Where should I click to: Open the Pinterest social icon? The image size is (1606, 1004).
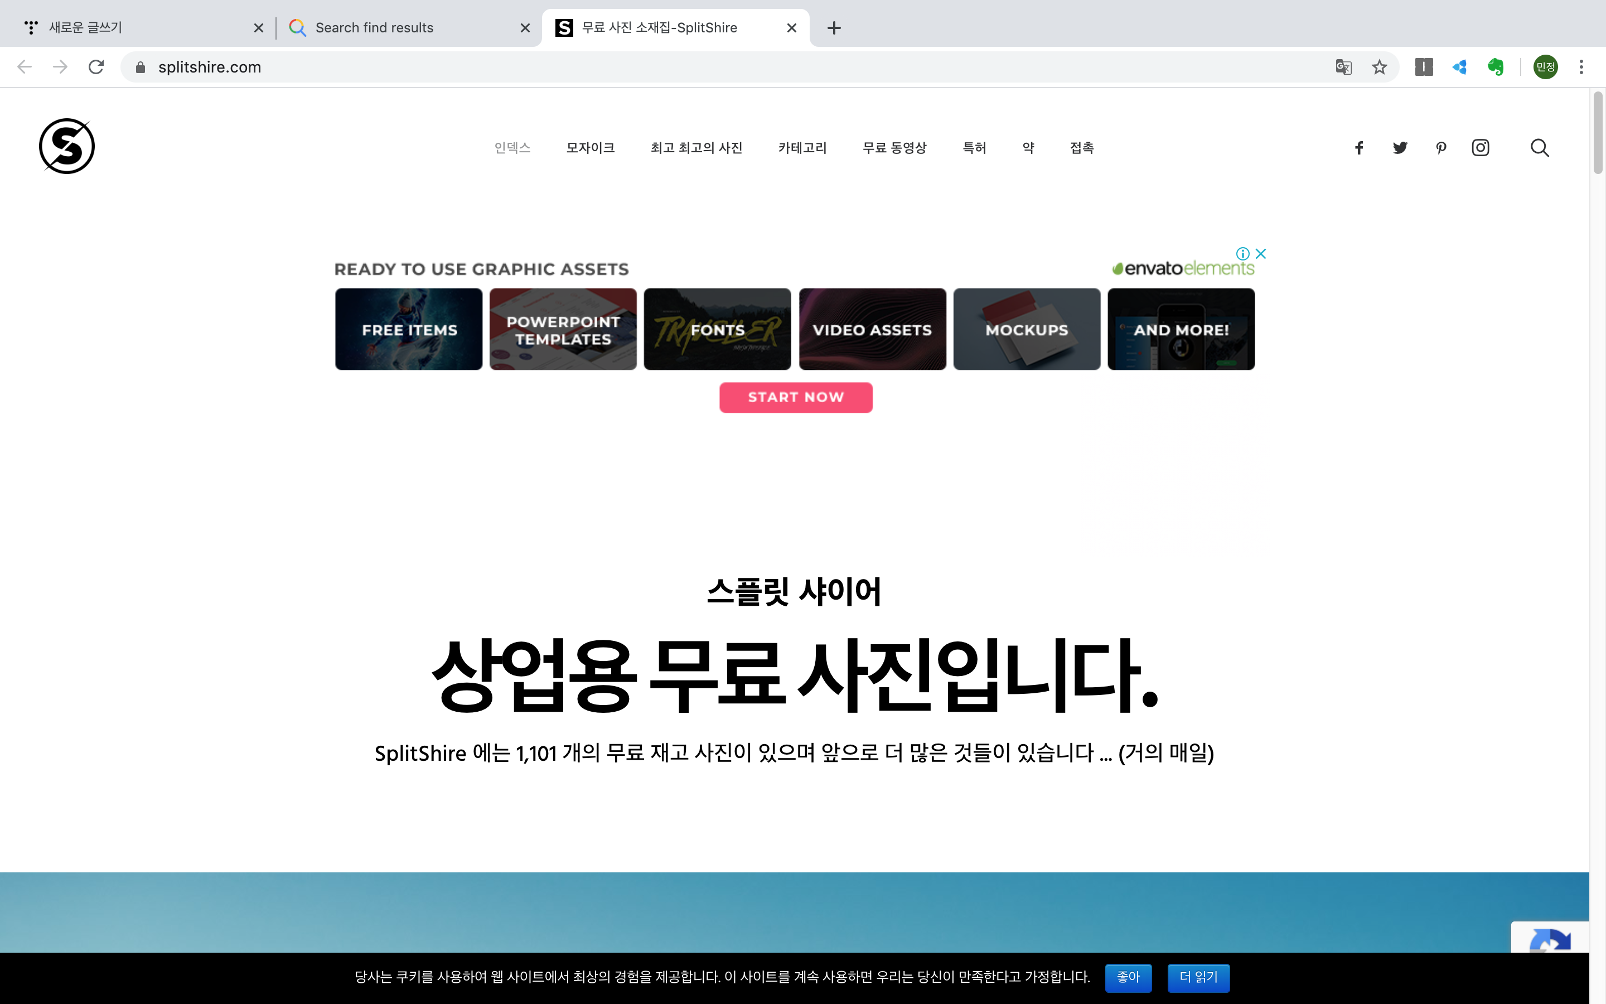(x=1441, y=147)
